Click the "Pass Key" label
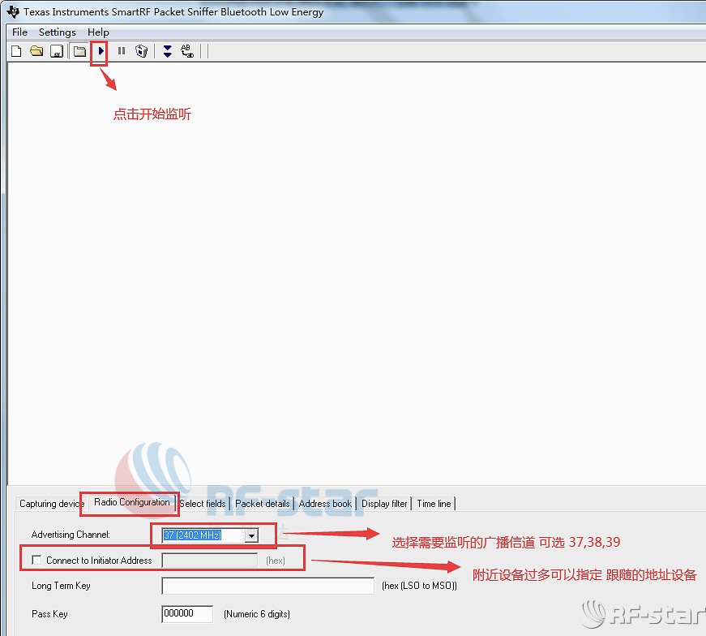Image resolution: width=706 pixels, height=636 pixels. [x=49, y=614]
